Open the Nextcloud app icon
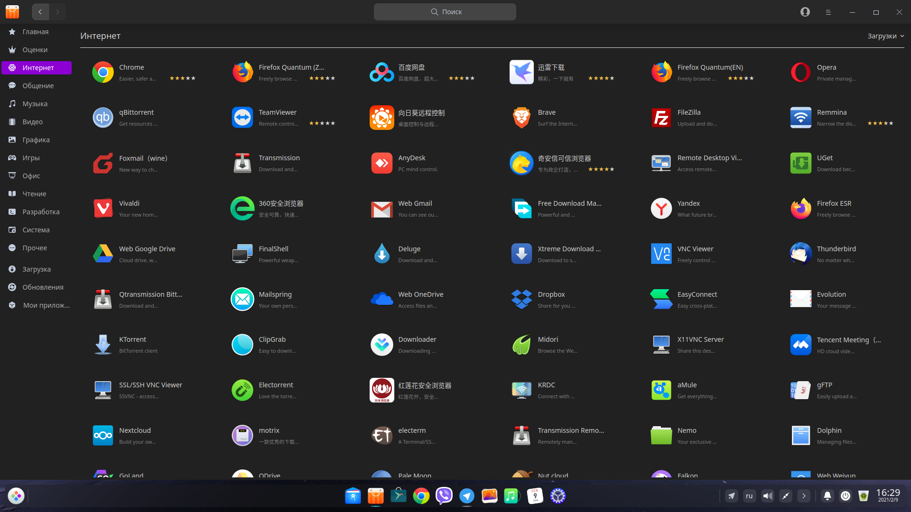Screen dimensions: 911x512 point(103,436)
